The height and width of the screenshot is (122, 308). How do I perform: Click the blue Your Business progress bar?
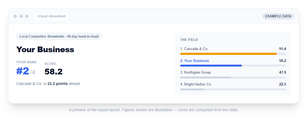point(211,66)
